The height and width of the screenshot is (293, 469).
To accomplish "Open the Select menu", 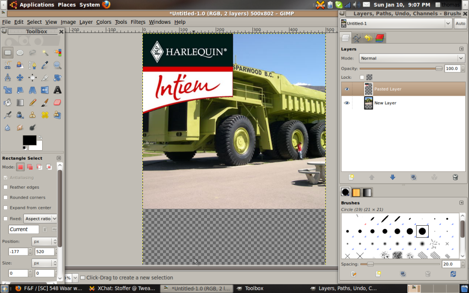I will pos(34,22).
